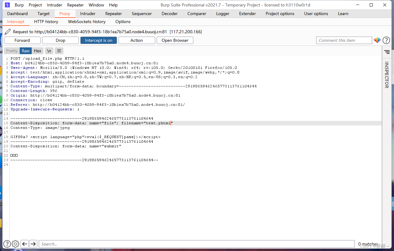Click the Accept-Encoding header line
The image size is (394, 251).
pos(47,82)
